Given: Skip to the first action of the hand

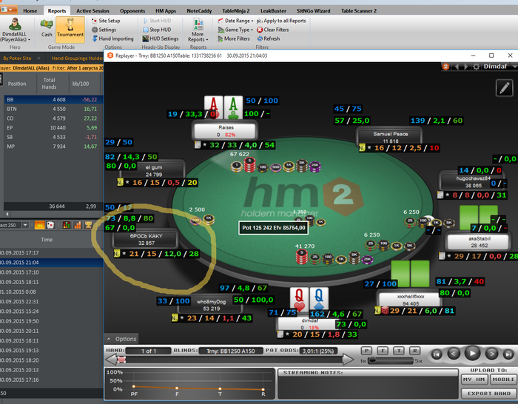Looking at the screenshot, I should [x=437, y=354].
